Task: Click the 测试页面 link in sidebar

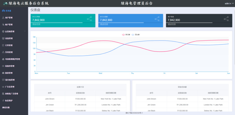Action: coord(6,108)
